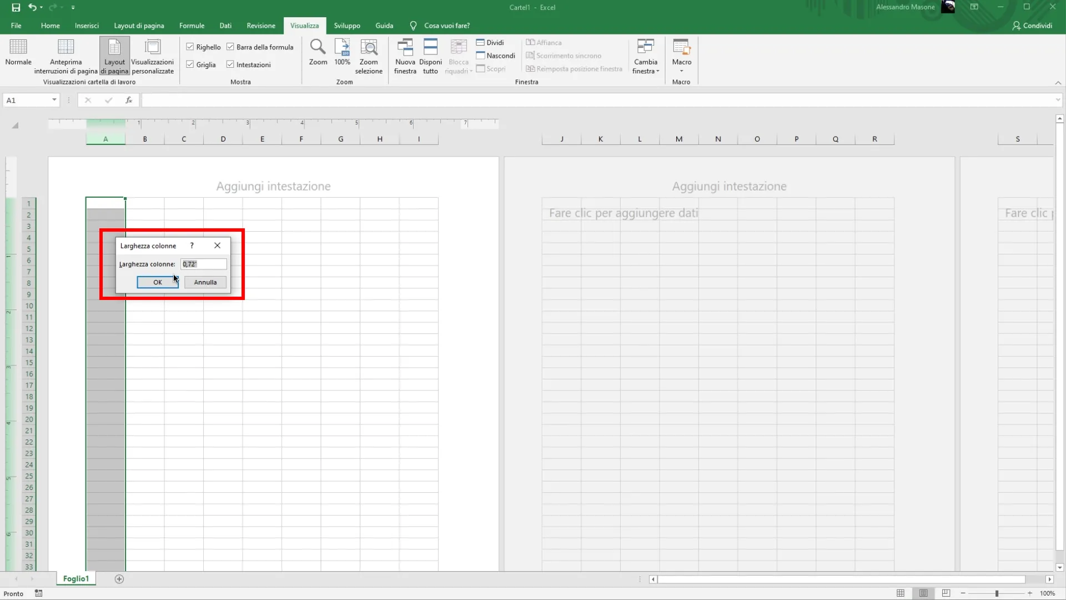Click Annulla in the dialog
Viewport: 1066px width, 600px height.
point(205,282)
